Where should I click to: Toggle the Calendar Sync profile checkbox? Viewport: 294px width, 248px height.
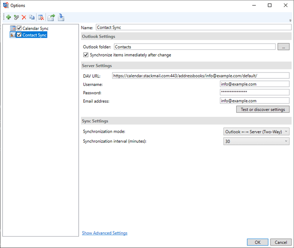(19, 28)
